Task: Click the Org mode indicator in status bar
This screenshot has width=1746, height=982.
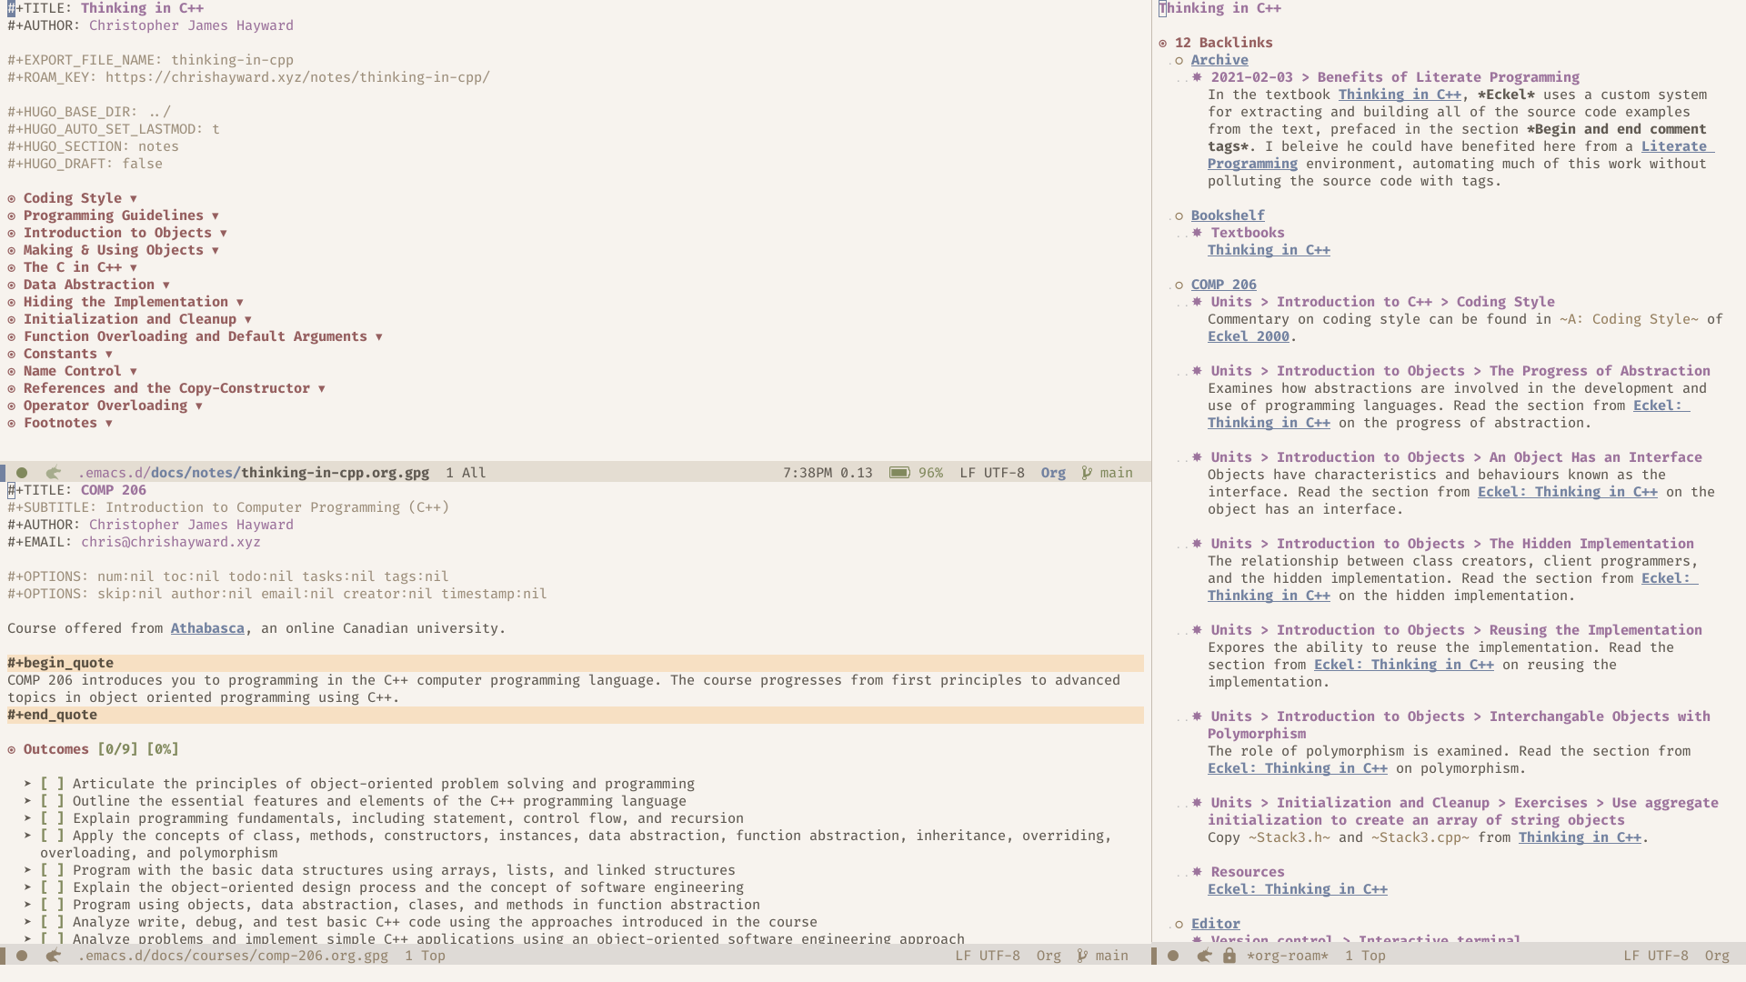Action: pos(1051,473)
